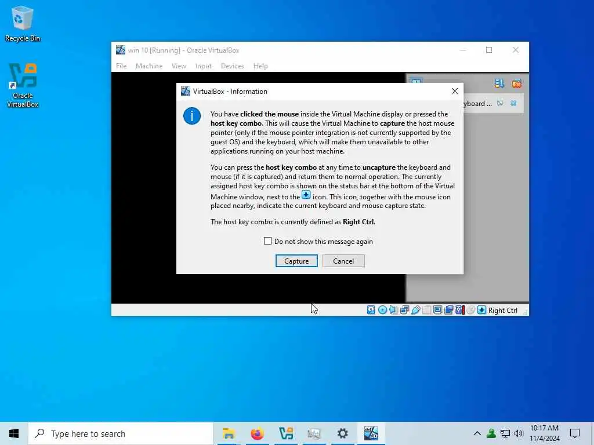Close the keyboard notification with blue X
The width and height of the screenshot is (594, 445).
513,103
